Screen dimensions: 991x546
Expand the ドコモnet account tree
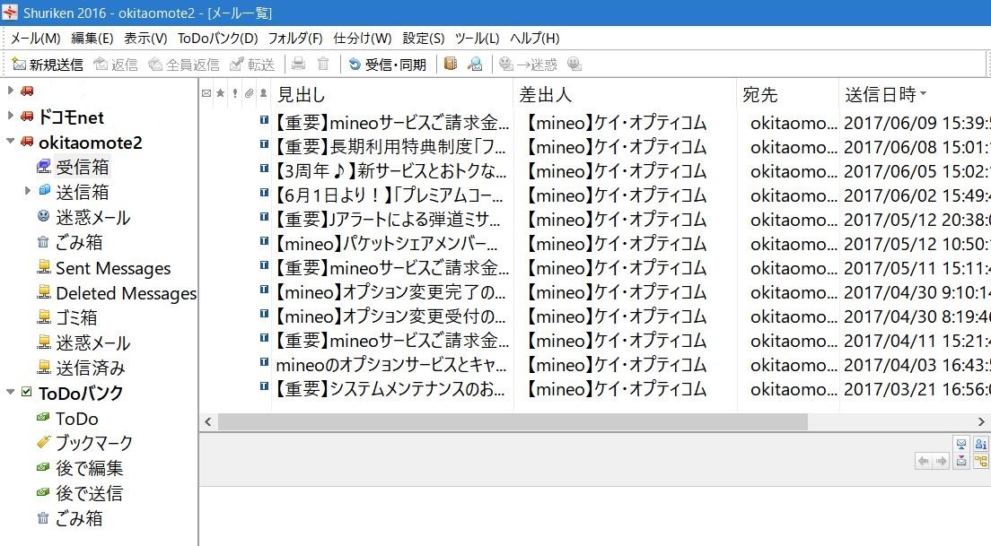(10, 117)
